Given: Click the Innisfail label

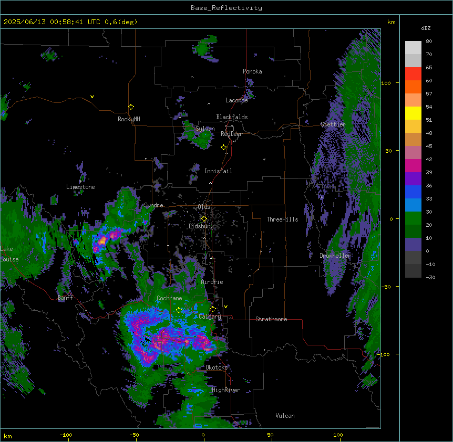Looking at the screenshot, I should [218, 171].
